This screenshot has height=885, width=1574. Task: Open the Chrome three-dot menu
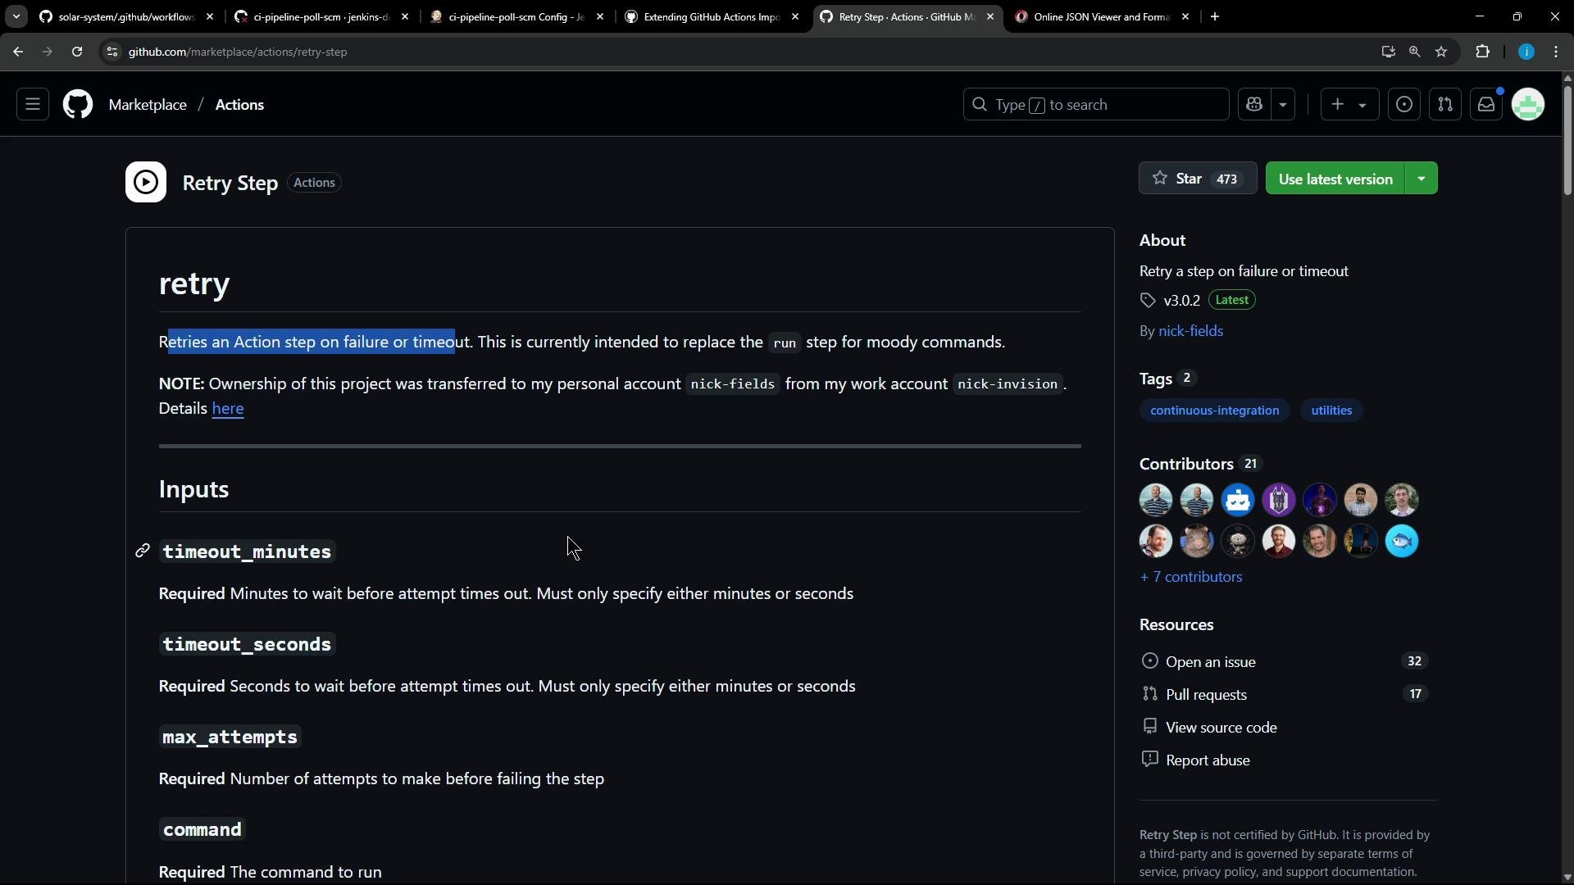pos(1557,52)
